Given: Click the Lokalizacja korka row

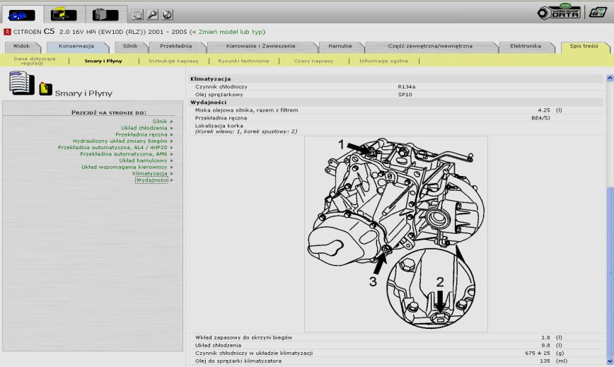Looking at the screenshot, I should click(396, 129).
